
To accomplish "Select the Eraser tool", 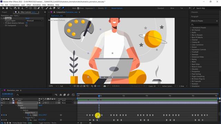I will pos(54,8).
